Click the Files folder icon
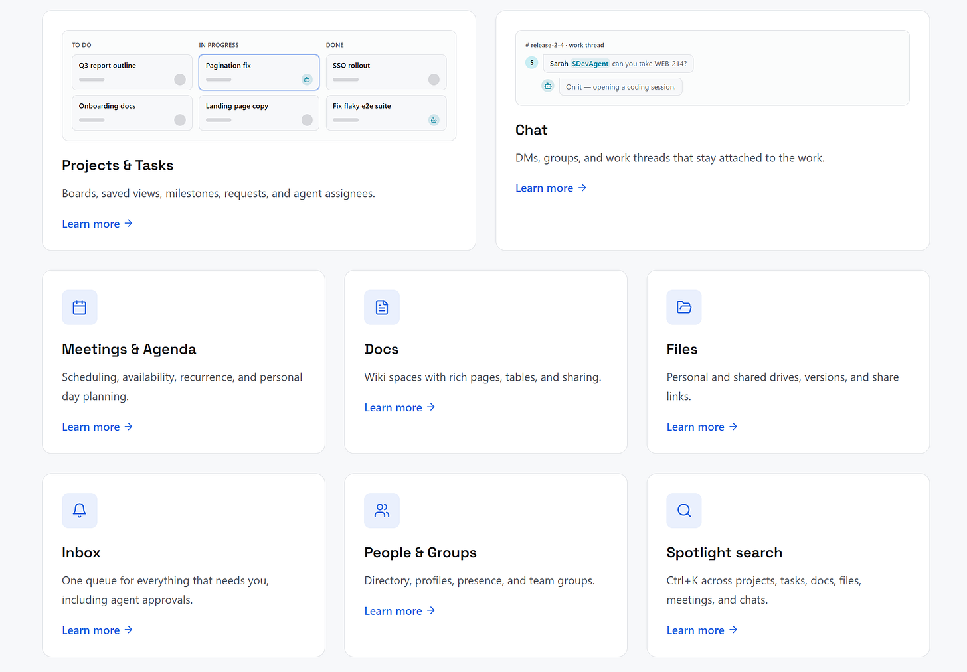 click(x=684, y=307)
